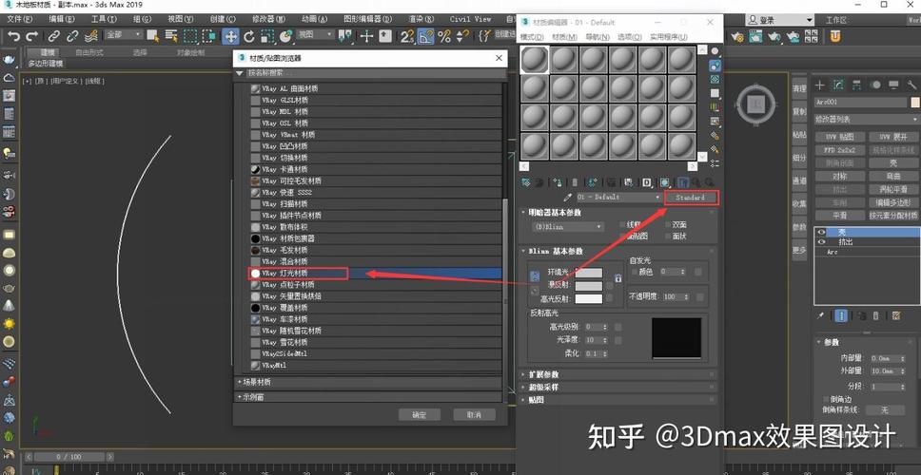This screenshot has width=921, height=475.
Task: Open the 编辑(E) menu
Action: pos(62,19)
